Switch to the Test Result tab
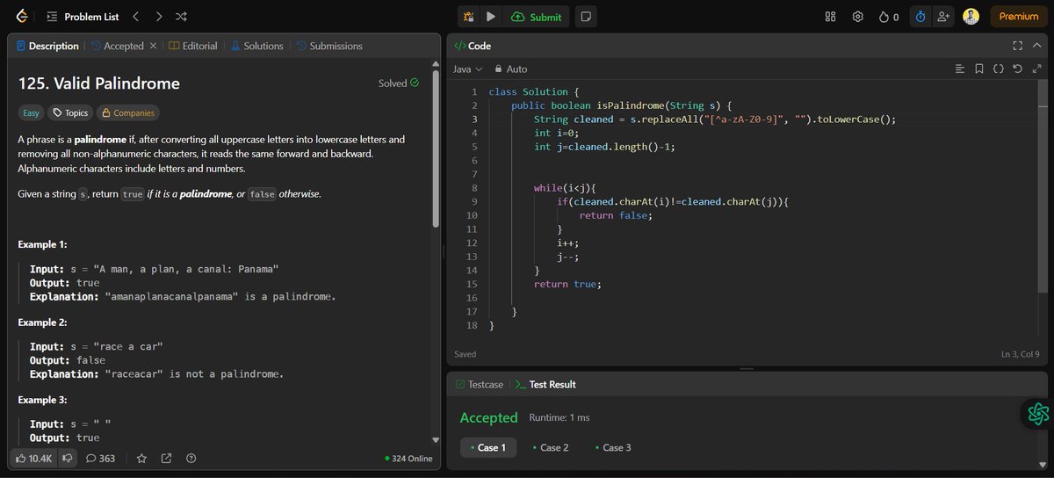 pyautogui.click(x=545, y=384)
